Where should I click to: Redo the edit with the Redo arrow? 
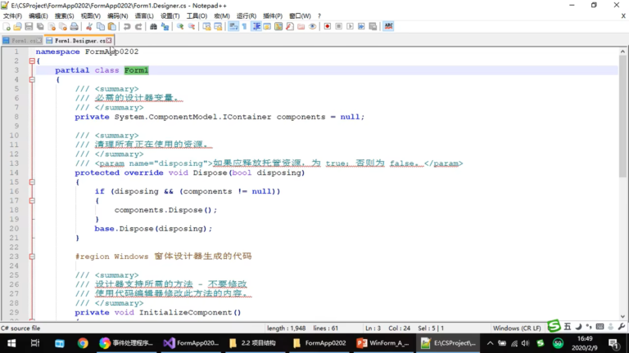coord(138,26)
